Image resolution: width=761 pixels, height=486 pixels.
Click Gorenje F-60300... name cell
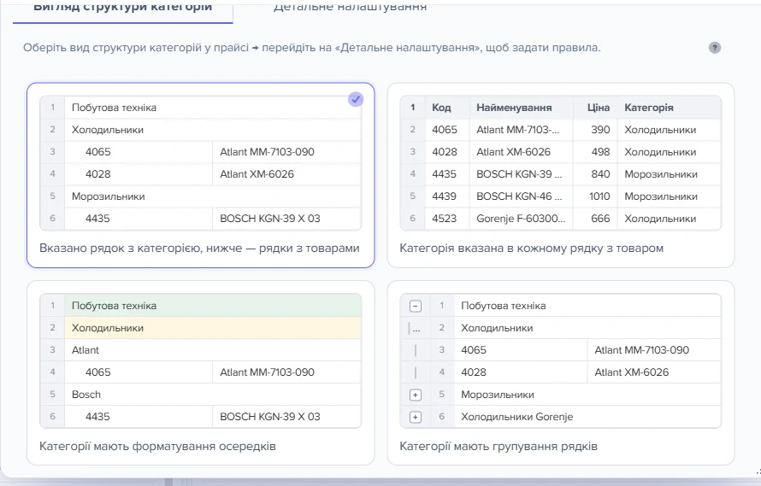coord(521,219)
